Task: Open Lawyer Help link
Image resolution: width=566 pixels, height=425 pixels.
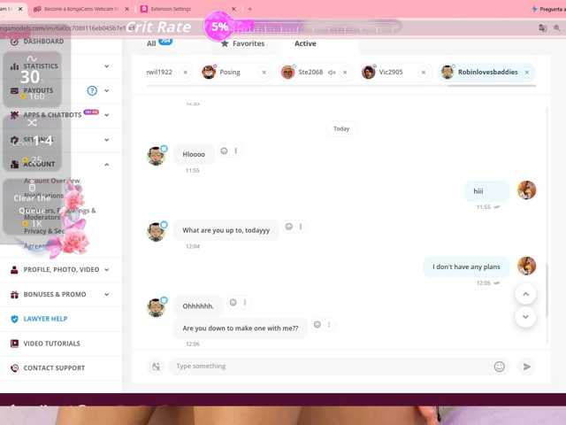Action: [x=45, y=319]
